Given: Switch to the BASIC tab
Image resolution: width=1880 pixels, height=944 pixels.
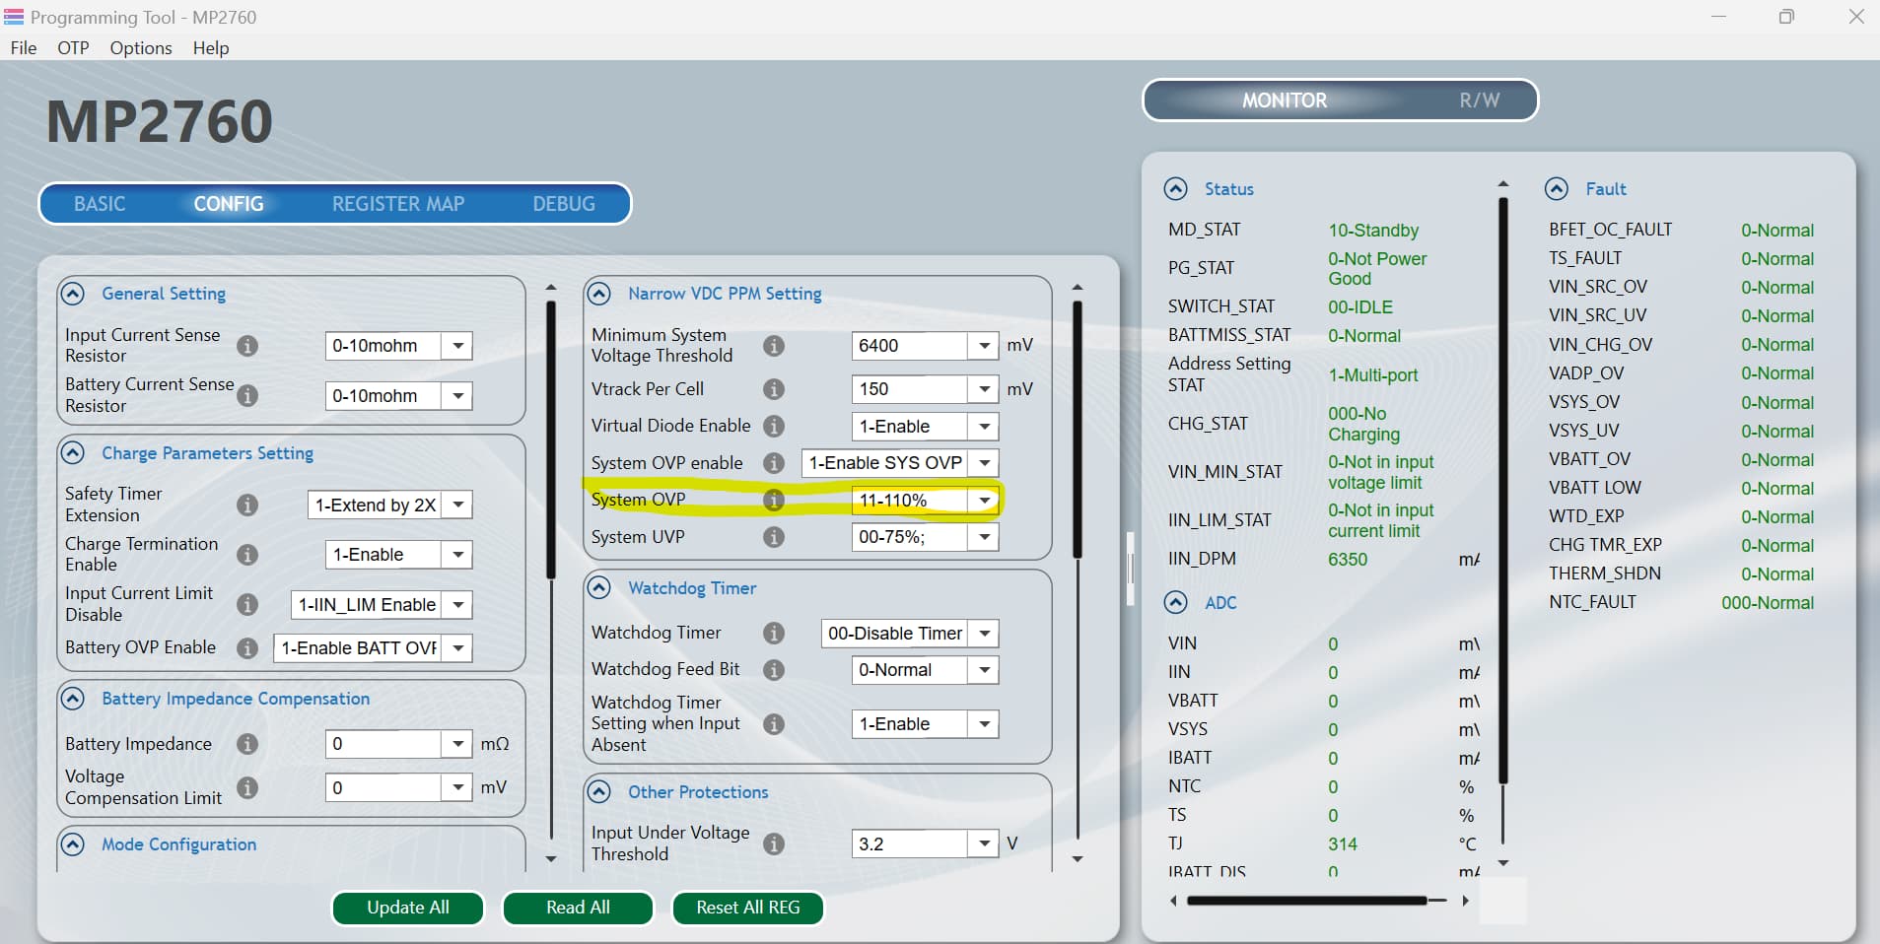Looking at the screenshot, I should tap(100, 204).
